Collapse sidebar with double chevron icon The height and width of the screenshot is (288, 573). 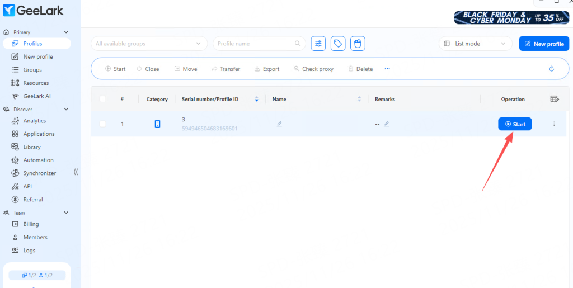click(x=76, y=173)
